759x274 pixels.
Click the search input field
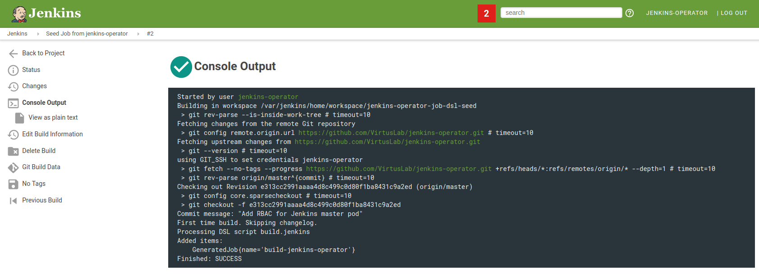click(561, 13)
